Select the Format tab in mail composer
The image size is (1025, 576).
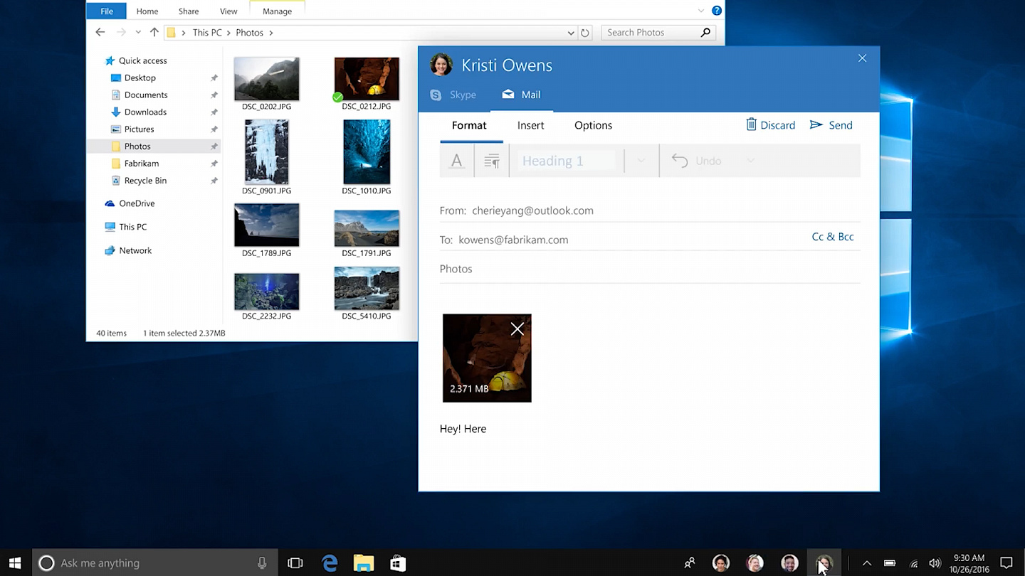pyautogui.click(x=469, y=125)
